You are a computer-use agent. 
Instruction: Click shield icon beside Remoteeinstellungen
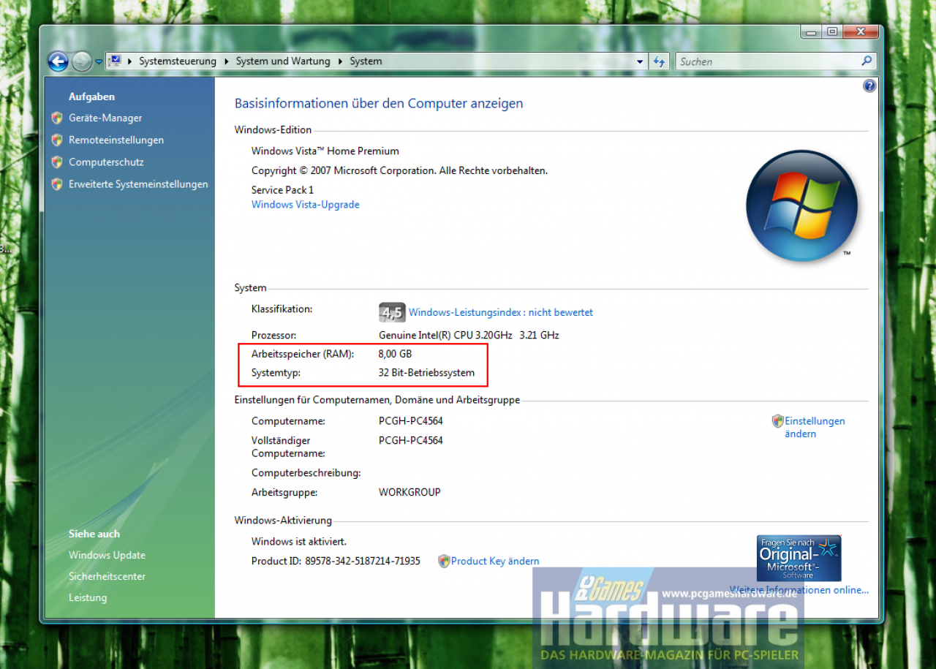[57, 140]
